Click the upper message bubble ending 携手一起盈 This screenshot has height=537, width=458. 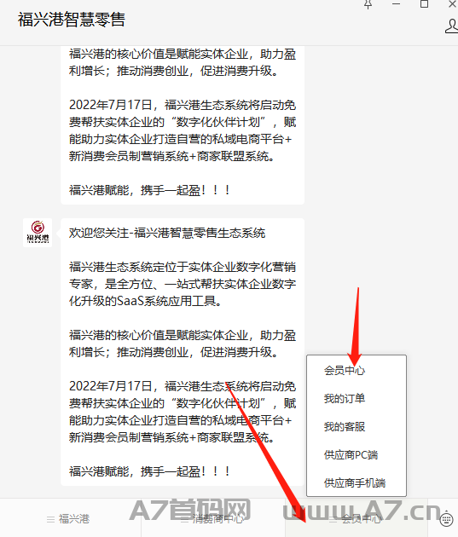point(183,125)
